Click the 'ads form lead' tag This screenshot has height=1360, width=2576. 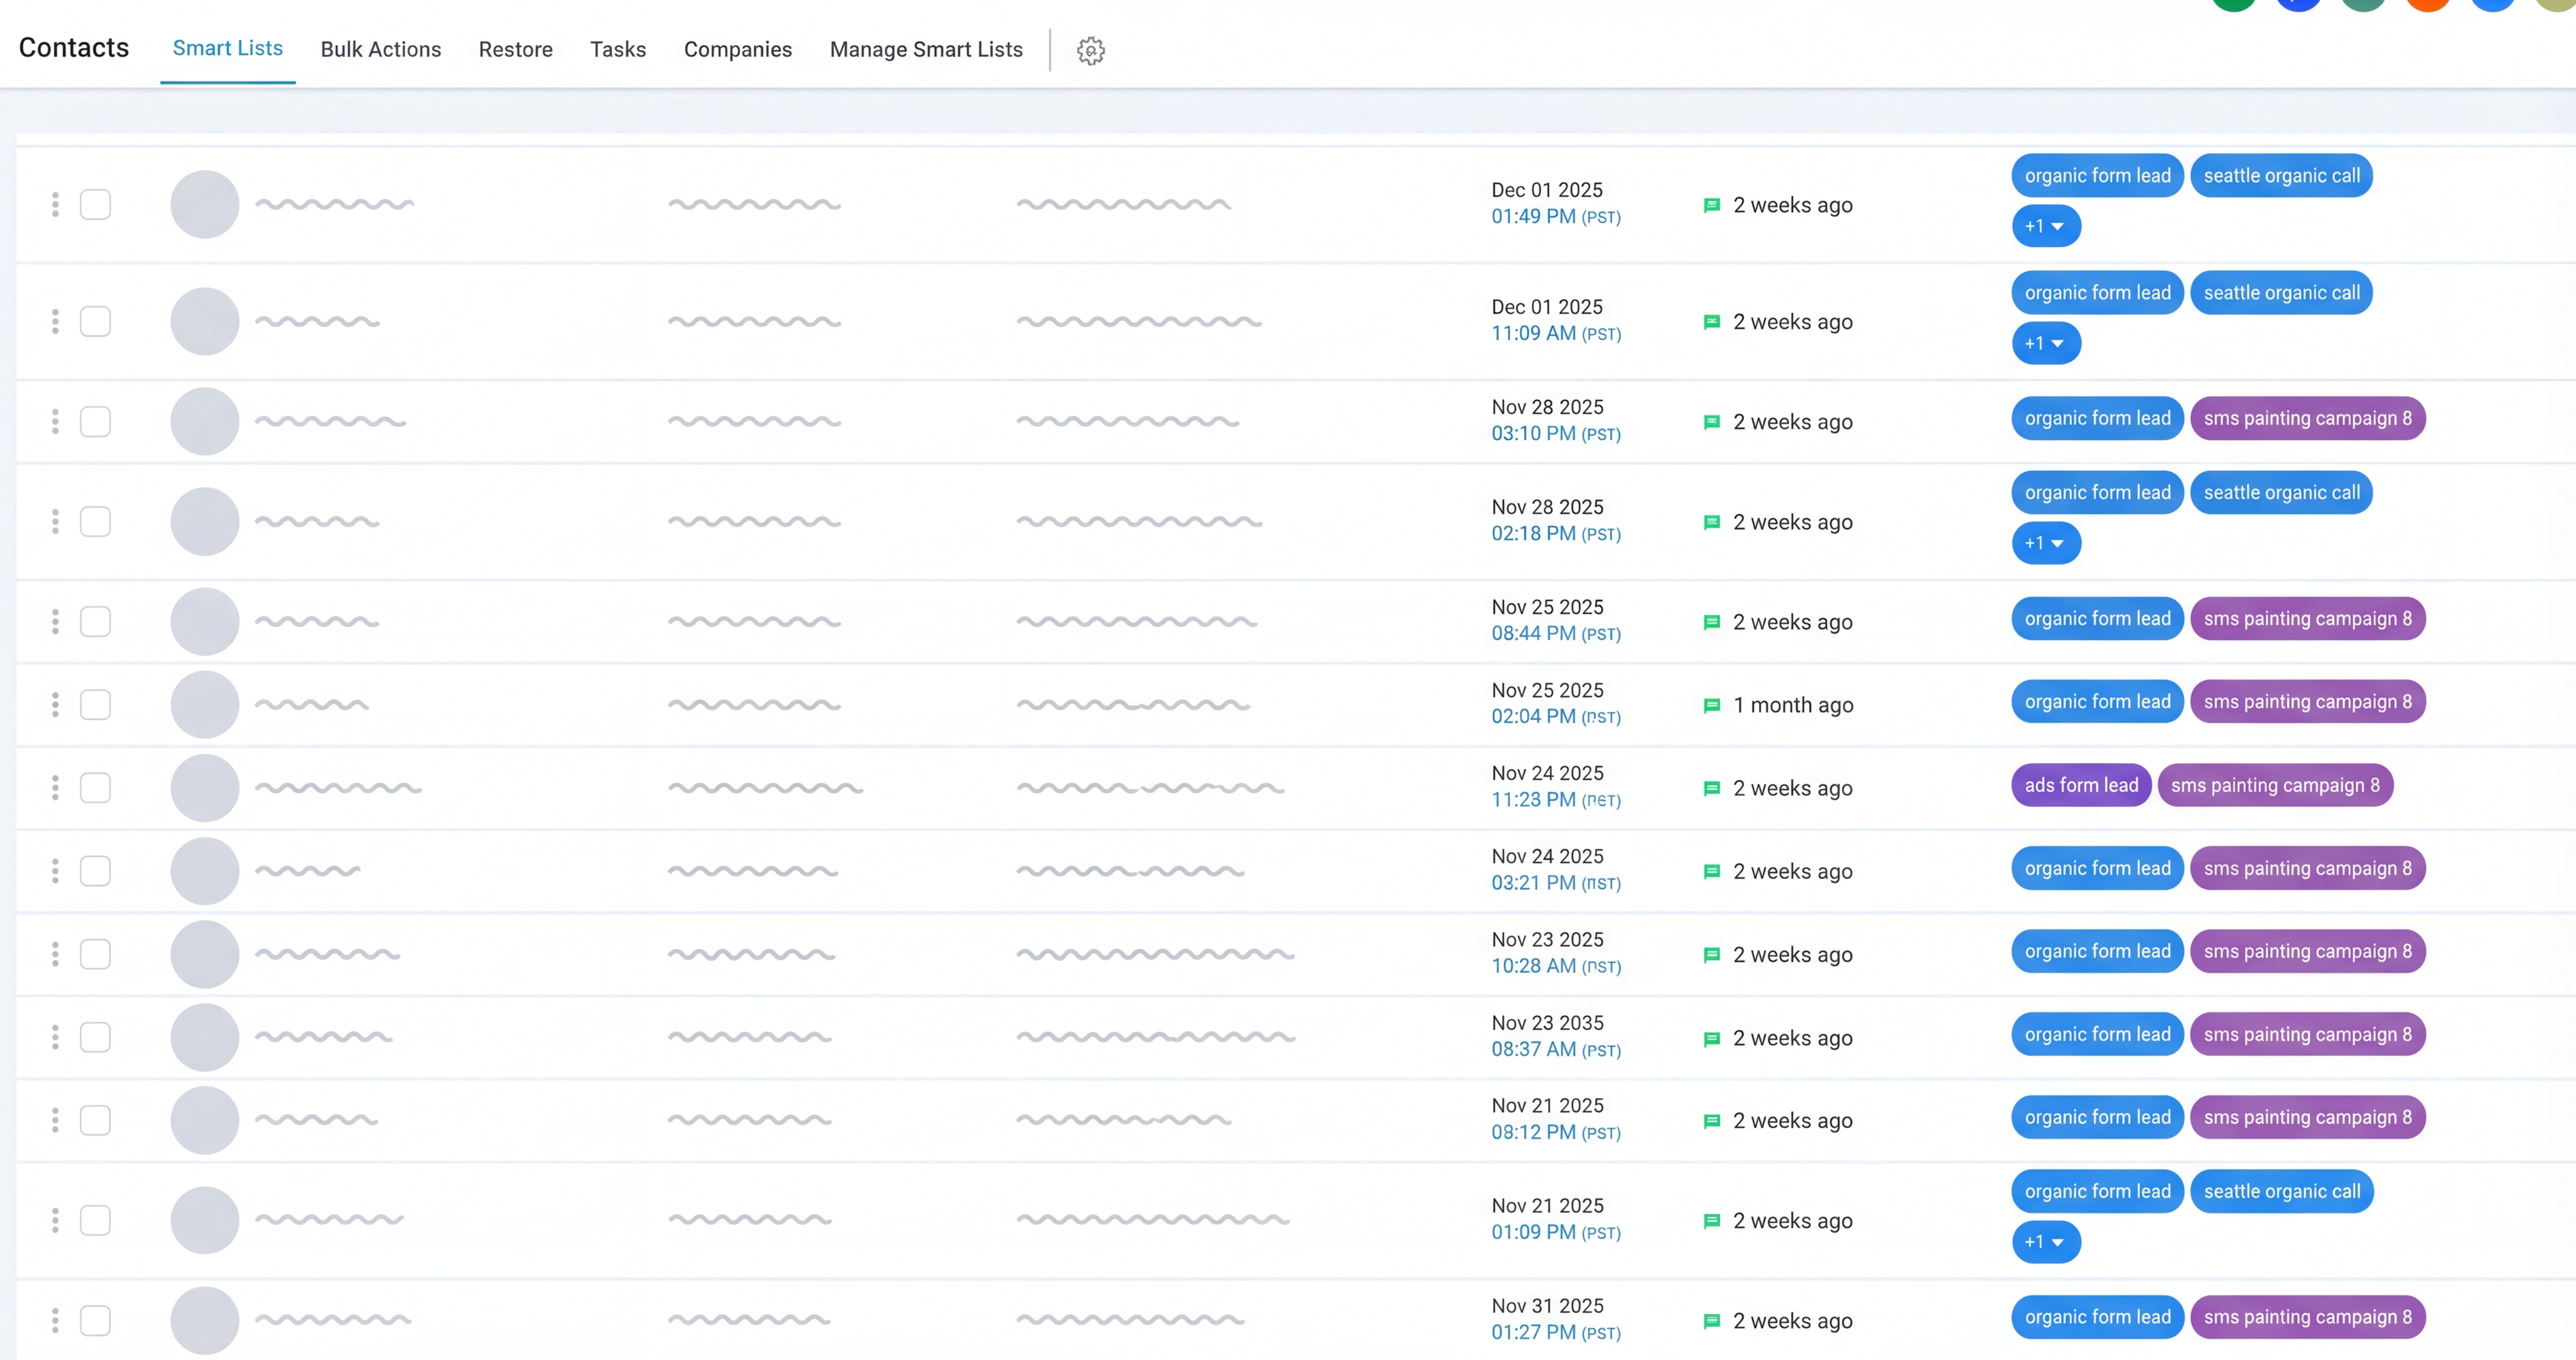[2080, 785]
